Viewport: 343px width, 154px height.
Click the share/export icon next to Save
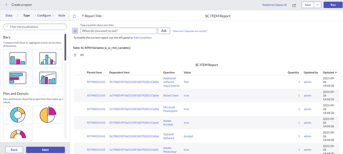[x=294, y=5]
